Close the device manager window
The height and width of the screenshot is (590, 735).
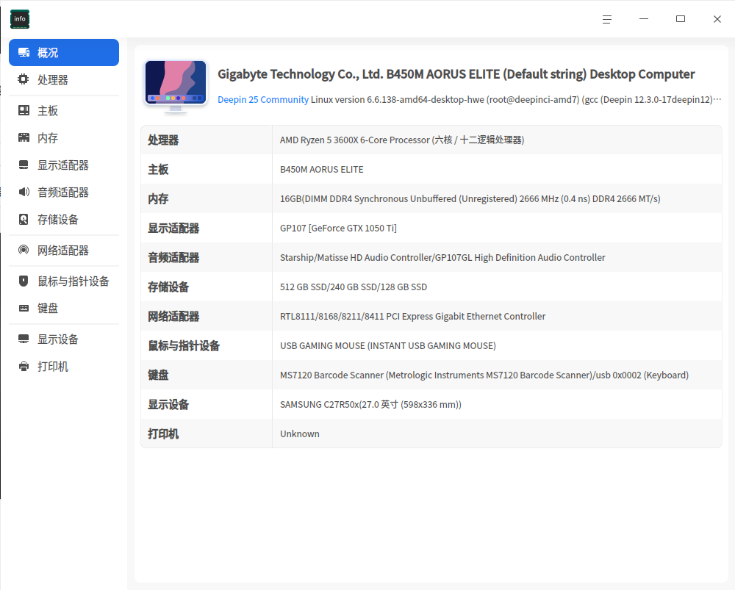pos(717,19)
